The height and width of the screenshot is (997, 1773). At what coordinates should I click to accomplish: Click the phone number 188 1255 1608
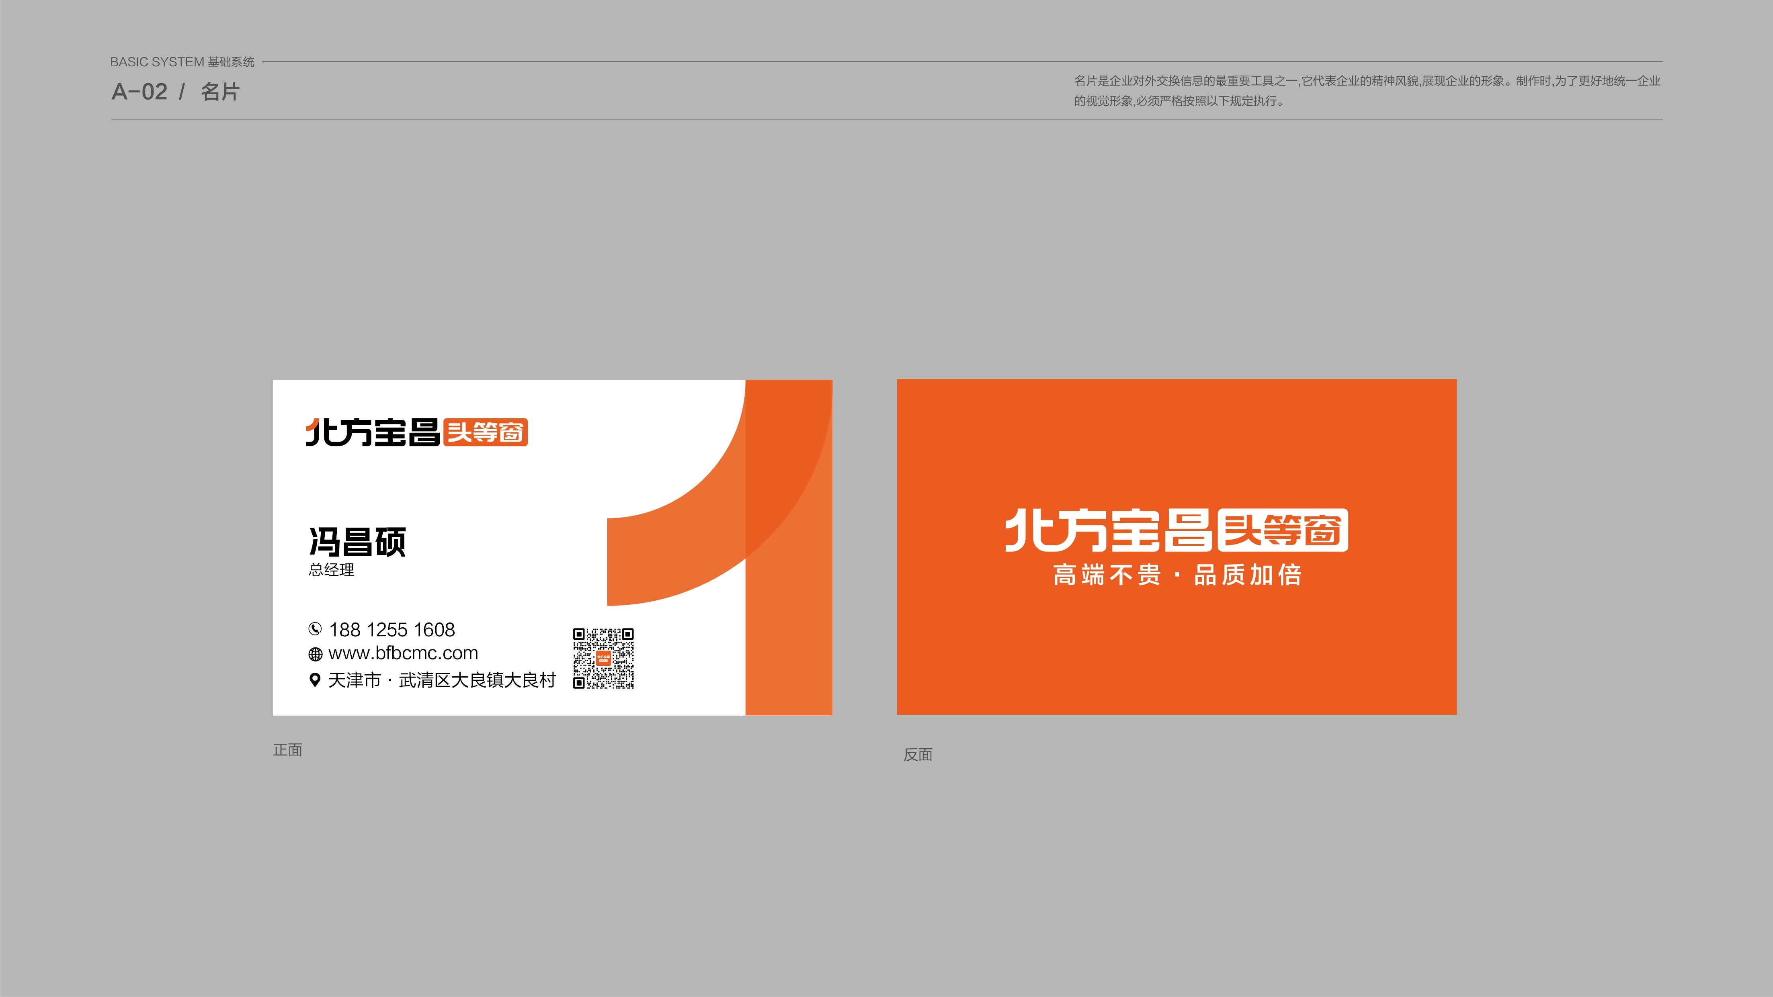tap(392, 628)
